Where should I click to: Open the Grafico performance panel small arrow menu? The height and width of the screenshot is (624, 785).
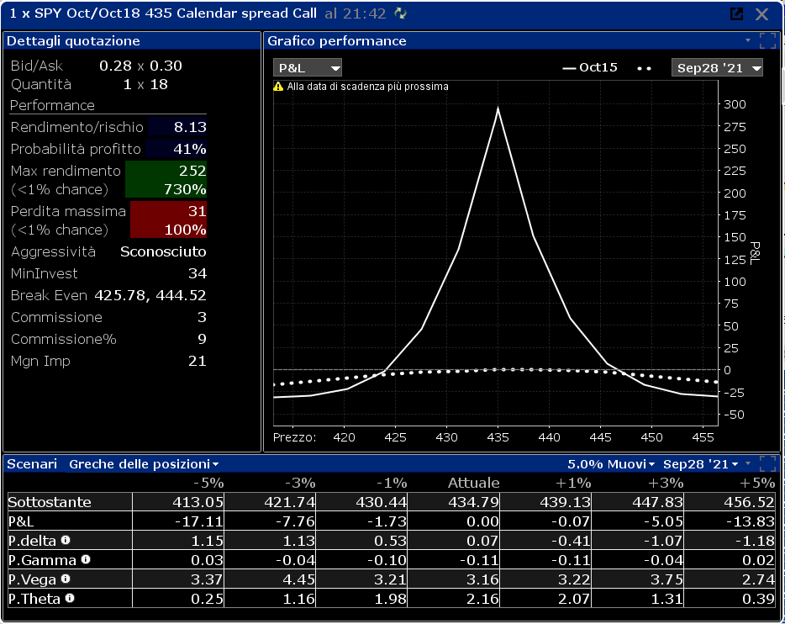click(748, 40)
